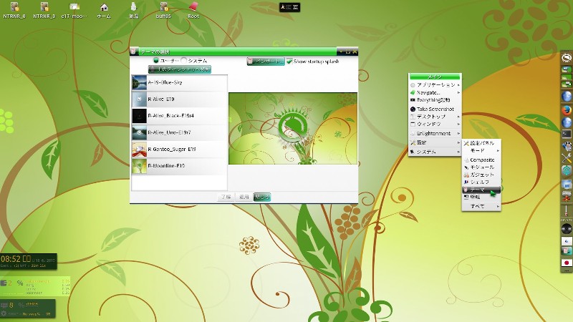Select the R-Alive_Black-E19r4 theme thumbnail
This screenshot has height=322, width=573.
coord(139,116)
